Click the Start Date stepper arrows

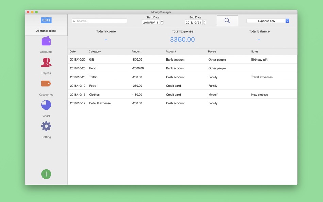pos(162,22)
